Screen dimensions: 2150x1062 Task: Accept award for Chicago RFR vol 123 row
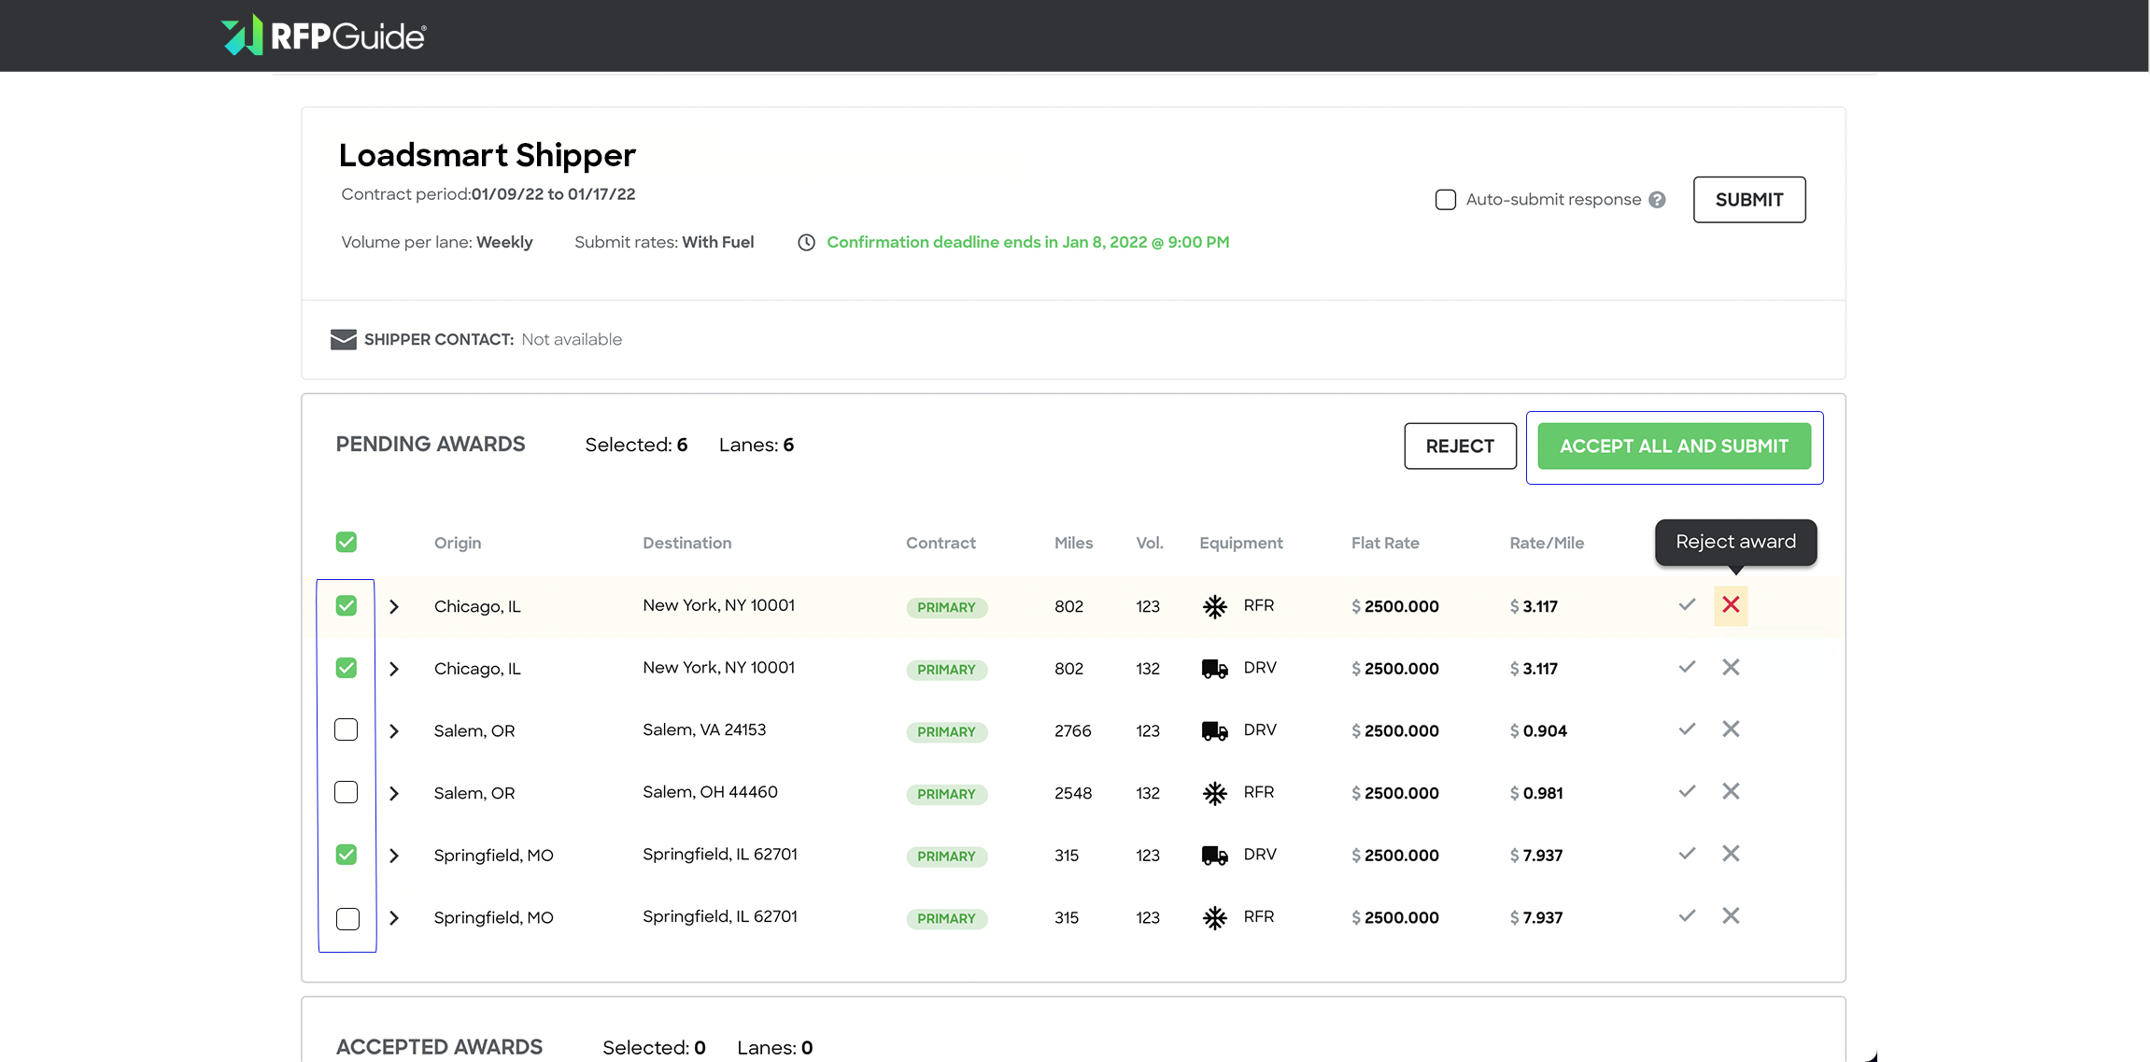pos(1687,605)
